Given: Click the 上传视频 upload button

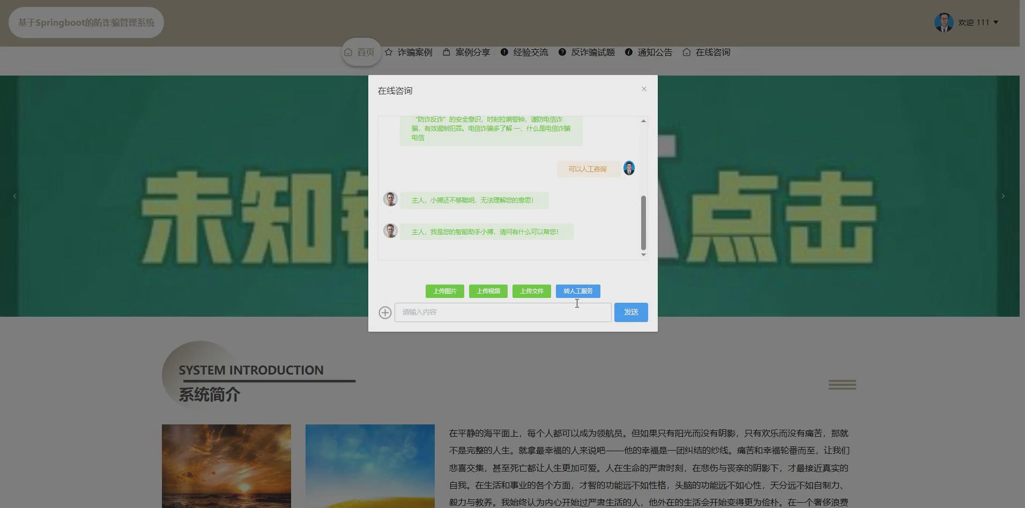Looking at the screenshot, I should (x=487, y=291).
